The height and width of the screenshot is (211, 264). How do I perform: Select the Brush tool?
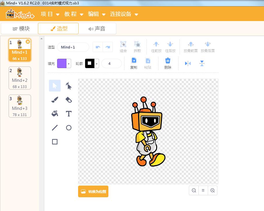tap(55, 100)
